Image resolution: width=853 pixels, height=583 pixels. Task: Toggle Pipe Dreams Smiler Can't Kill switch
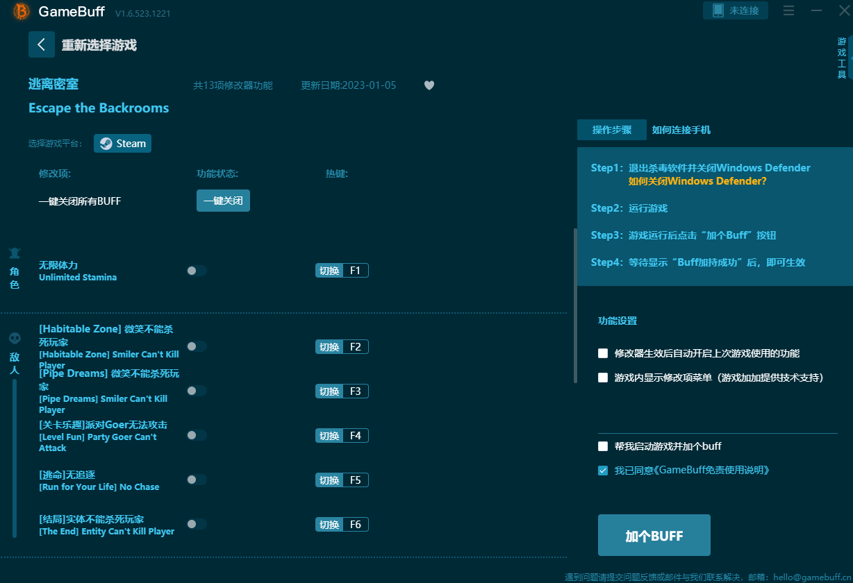[x=197, y=391]
